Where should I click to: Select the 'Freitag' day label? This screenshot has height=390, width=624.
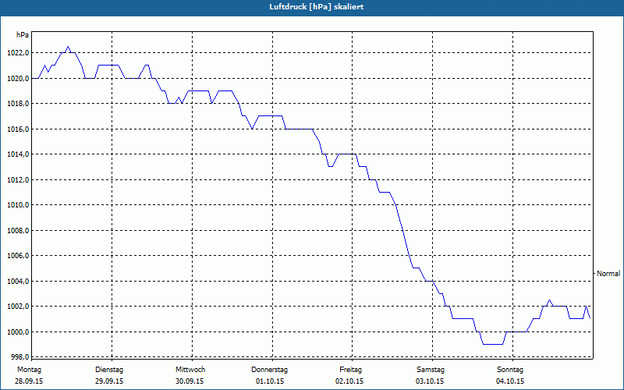(x=350, y=370)
